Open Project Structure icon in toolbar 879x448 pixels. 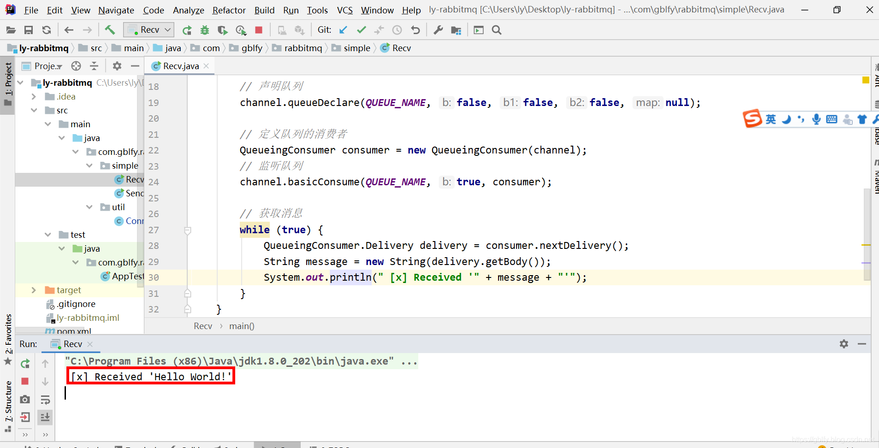click(456, 30)
